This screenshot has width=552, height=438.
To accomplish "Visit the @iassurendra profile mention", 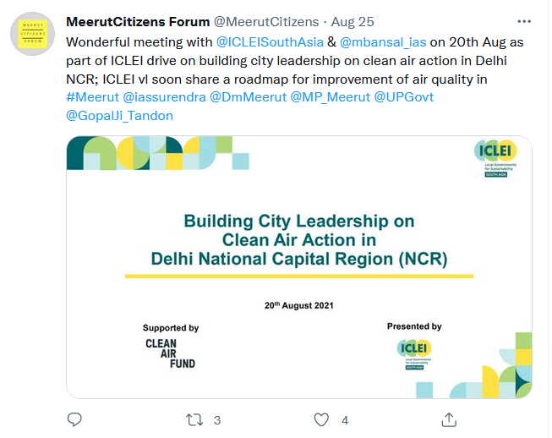I will [164, 97].
